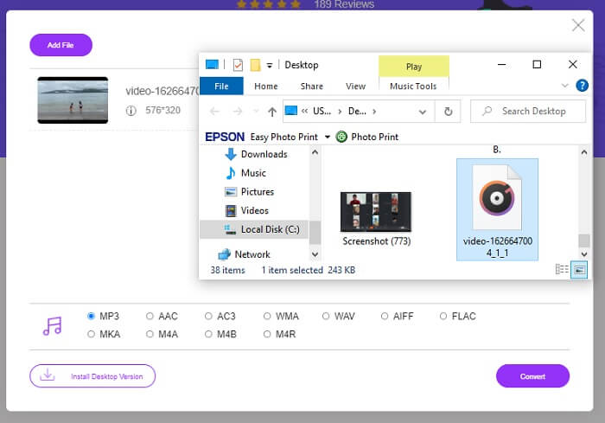Select the M4A format option

[x=150, y=334]
